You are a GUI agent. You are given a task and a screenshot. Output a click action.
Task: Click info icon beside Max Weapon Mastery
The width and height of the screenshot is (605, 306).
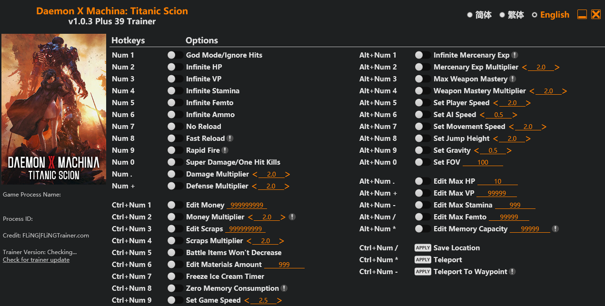click(x=513, y=79)
